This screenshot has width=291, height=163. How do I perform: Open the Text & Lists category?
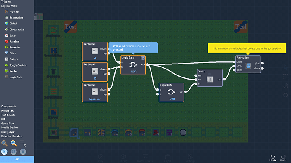point(8,115)
